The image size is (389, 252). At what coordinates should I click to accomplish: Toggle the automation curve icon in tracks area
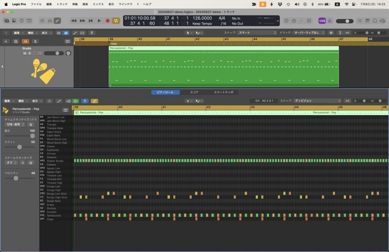click(75, 33)
